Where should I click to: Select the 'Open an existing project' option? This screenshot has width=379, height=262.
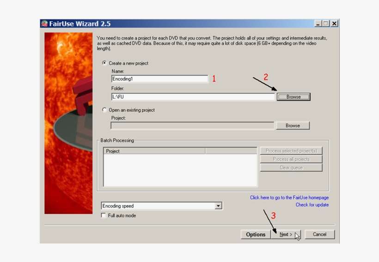point(104,110)
